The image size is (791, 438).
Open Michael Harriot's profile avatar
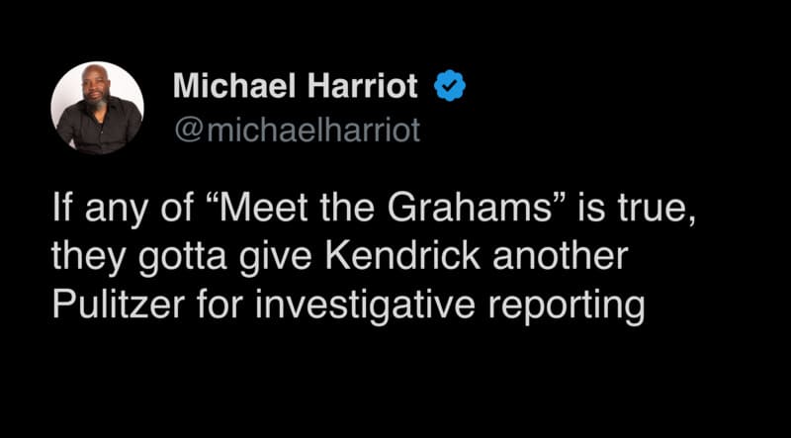point(97,108)
